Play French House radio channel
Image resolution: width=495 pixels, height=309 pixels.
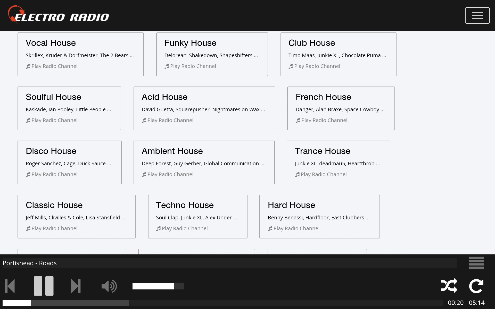click(321, 120)
